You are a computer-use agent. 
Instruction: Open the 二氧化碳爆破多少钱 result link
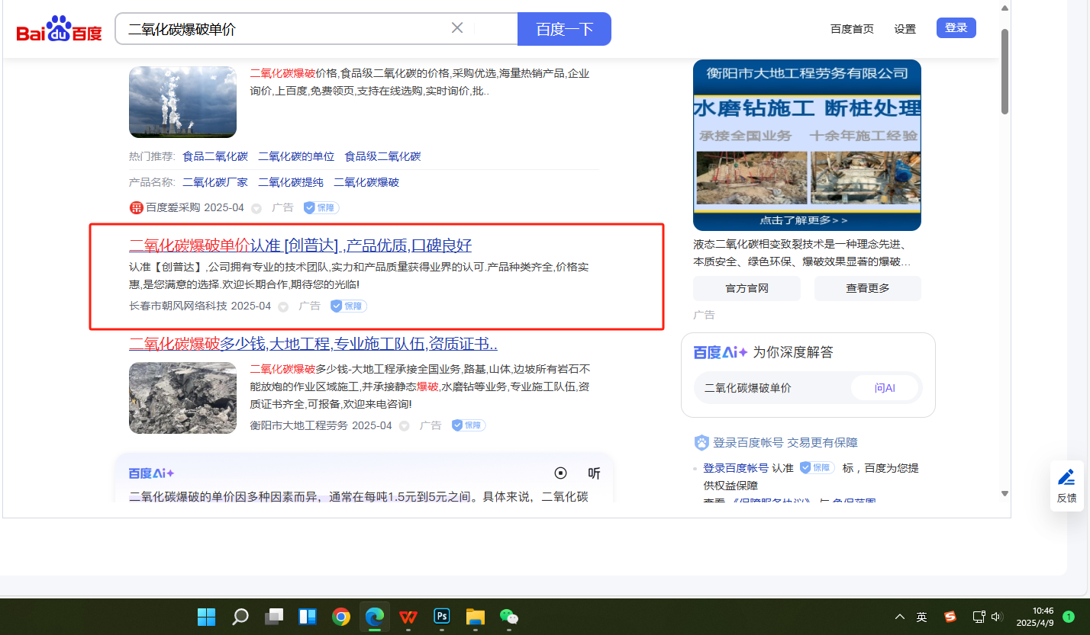coord(313,343)
